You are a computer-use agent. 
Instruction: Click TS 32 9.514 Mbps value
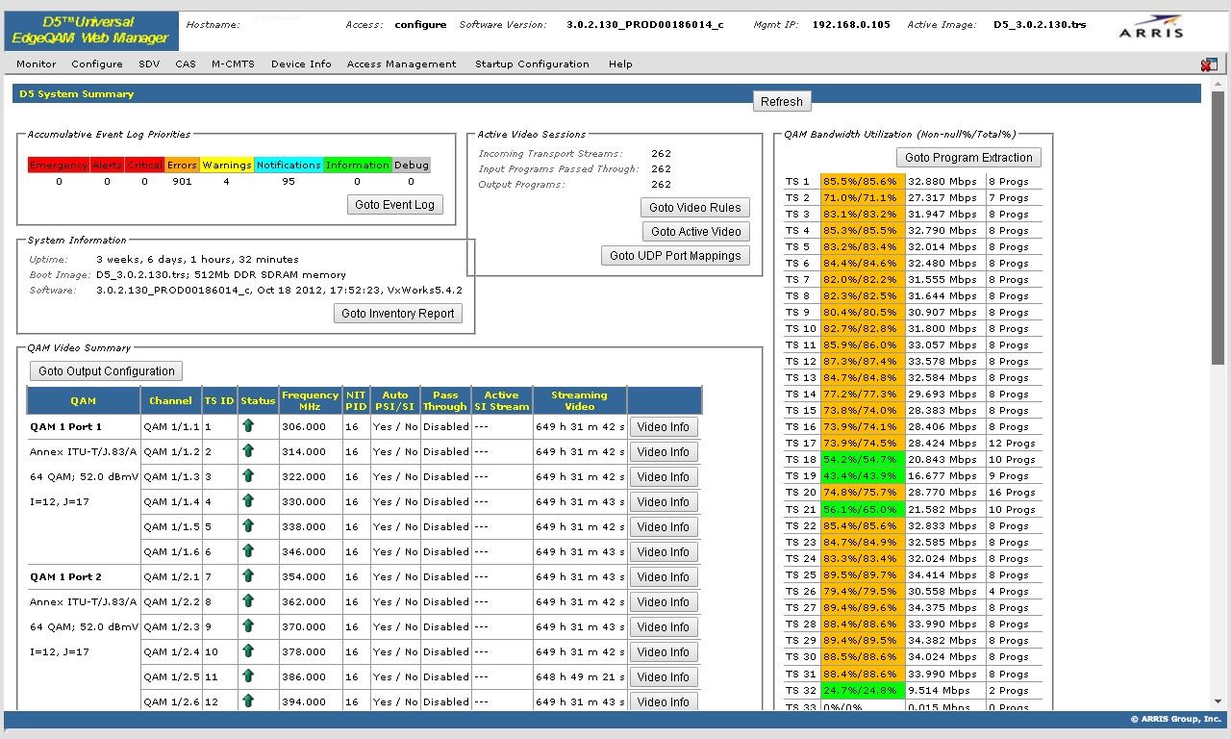click(940, 691)
